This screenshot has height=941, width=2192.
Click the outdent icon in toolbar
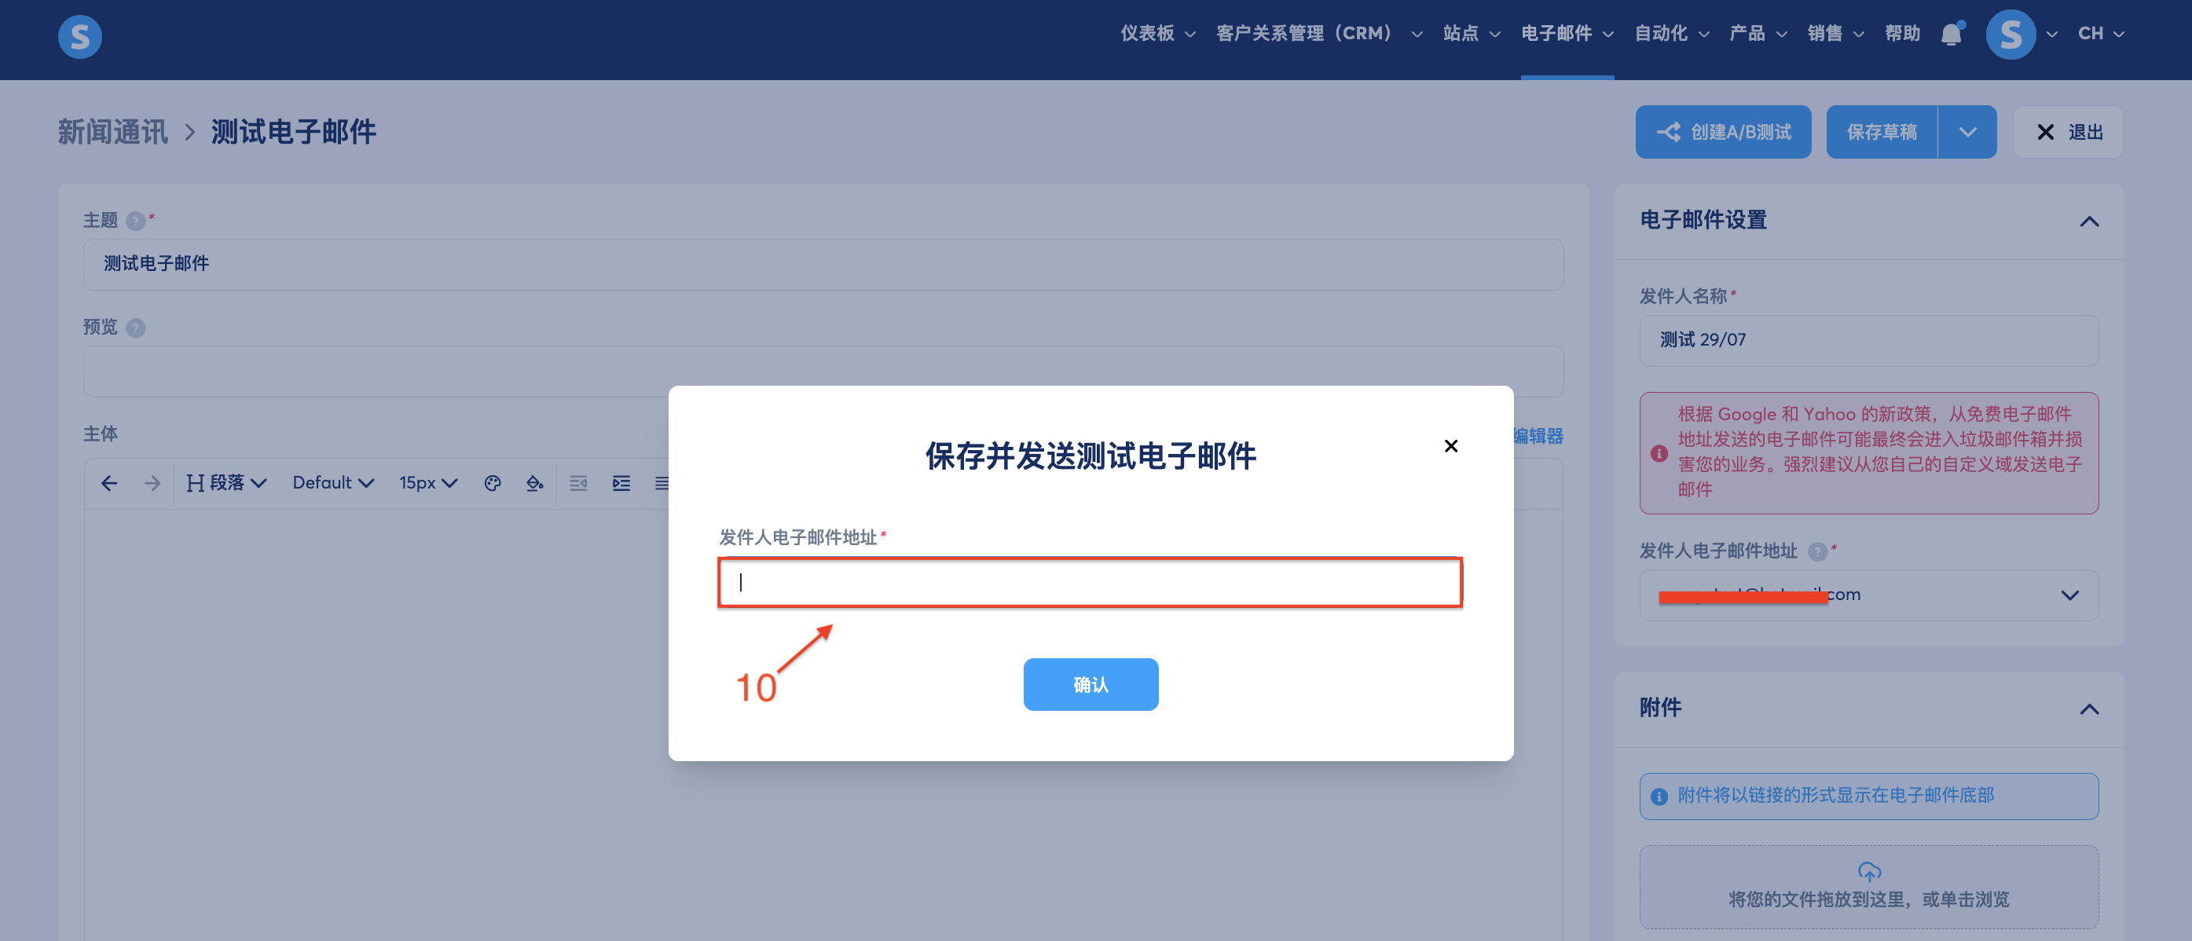coord(577,483)
